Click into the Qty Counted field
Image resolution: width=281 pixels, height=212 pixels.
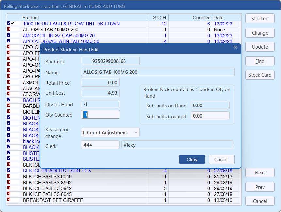click(x=100, y=115)
